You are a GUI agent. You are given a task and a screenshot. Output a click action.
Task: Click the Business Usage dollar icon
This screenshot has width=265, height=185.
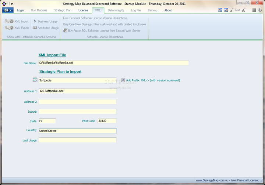[x=34, y=21]
